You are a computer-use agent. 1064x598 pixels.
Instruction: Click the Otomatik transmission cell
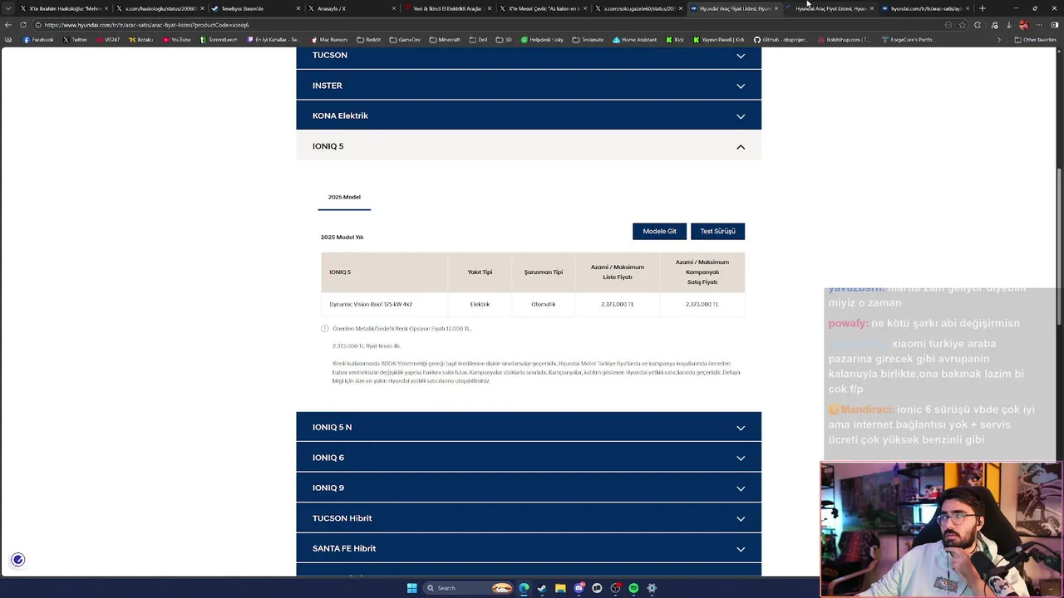coord(543,304)
